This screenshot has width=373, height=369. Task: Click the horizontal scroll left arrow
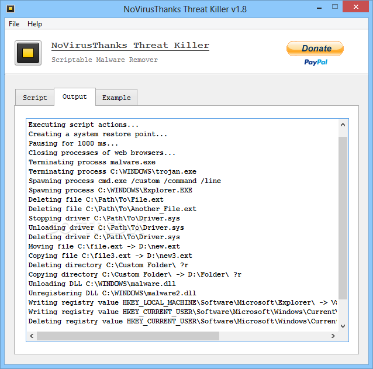(x=32, y=336)
